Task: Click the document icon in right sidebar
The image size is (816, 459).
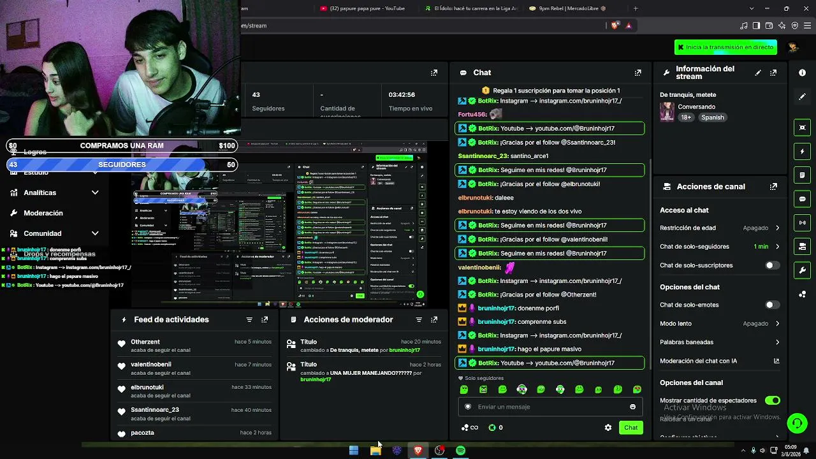Action: [802, 175]
